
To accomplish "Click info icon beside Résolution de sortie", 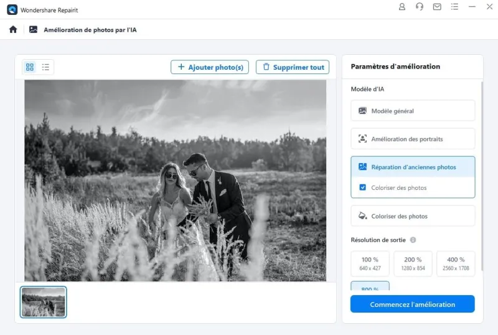I will tap(413, 240).
